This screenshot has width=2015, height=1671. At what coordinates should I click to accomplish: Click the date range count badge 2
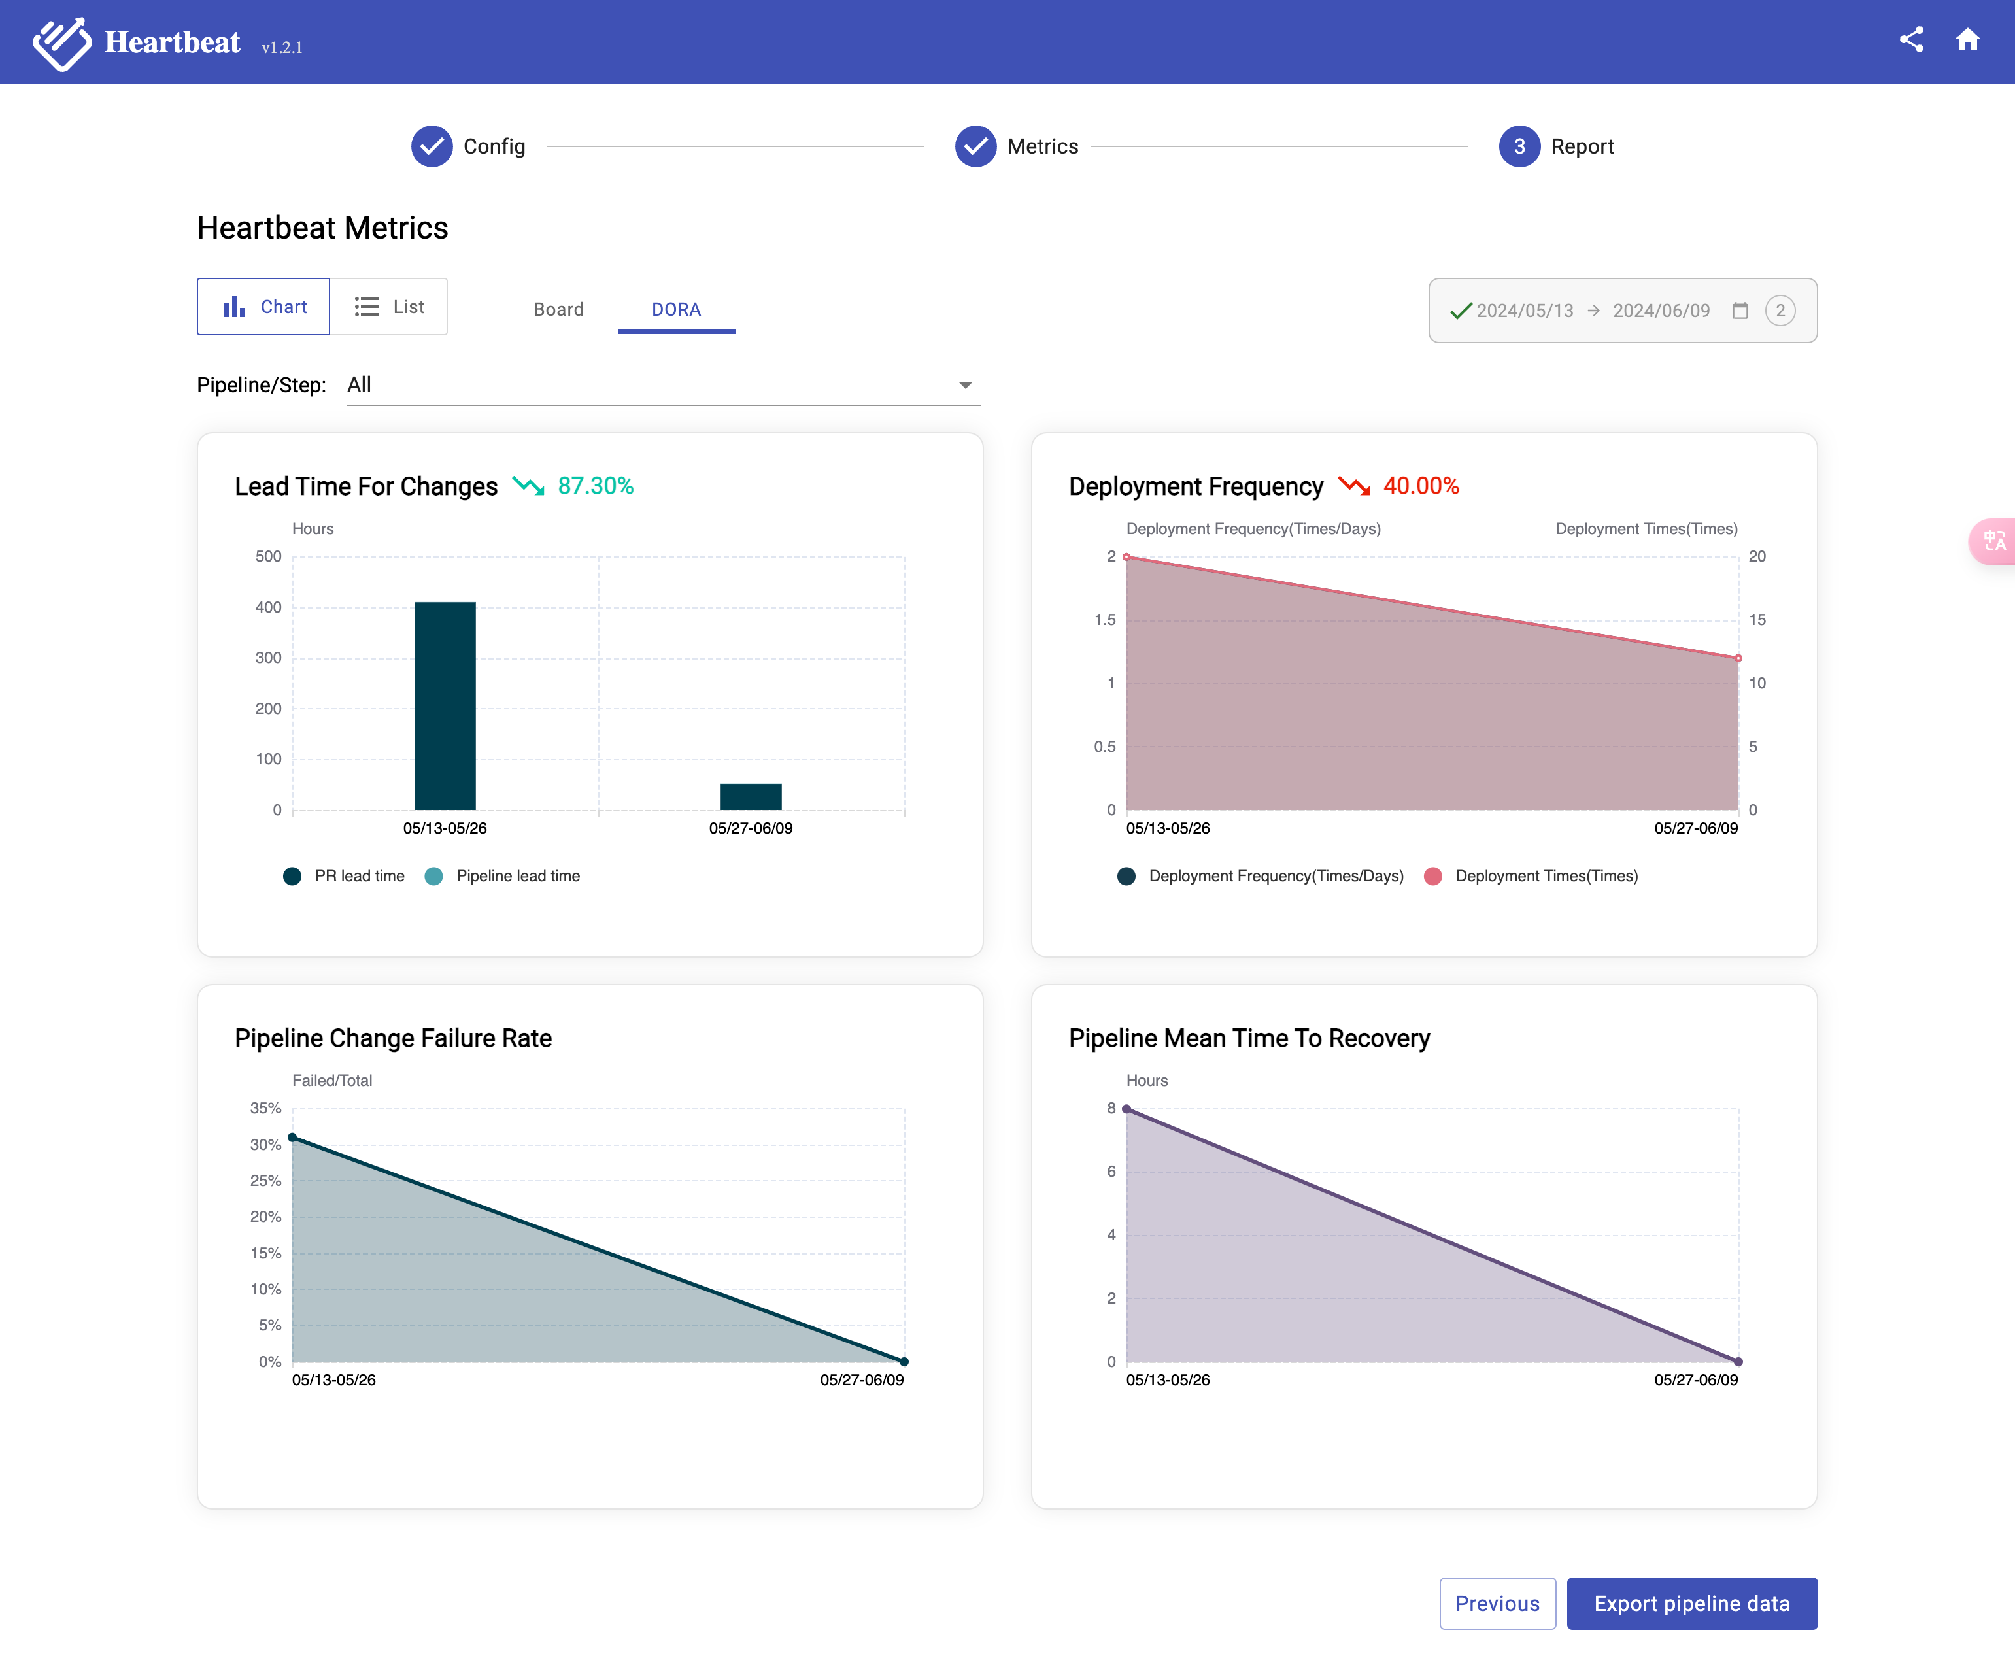click(1780, 311)
